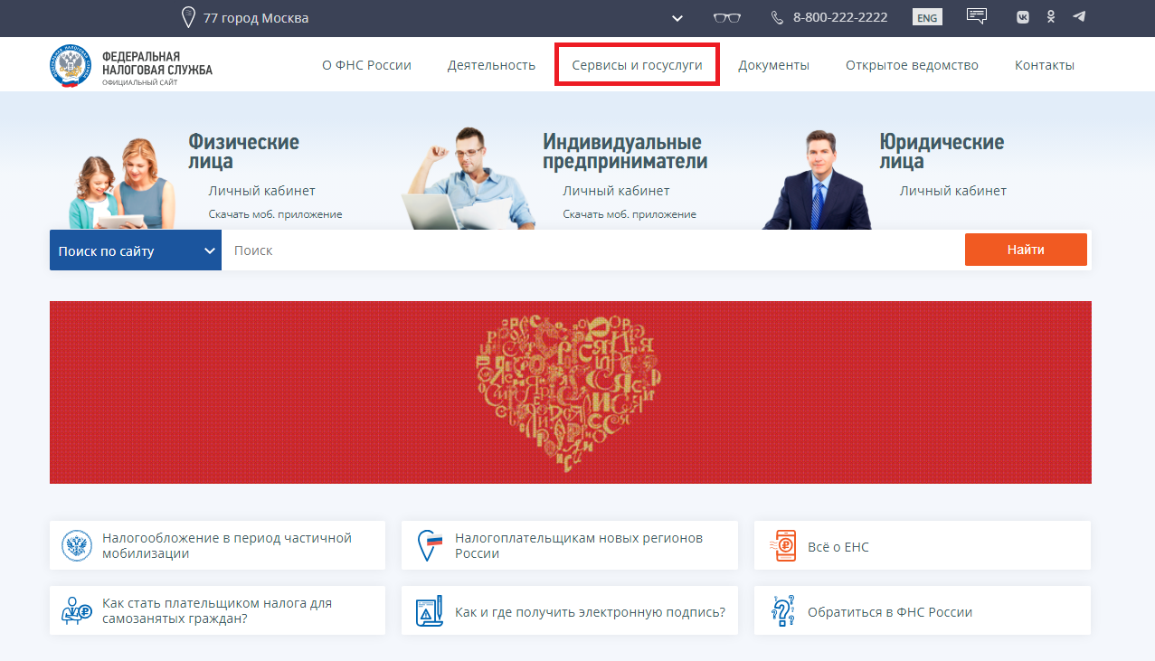Image resolution: width=1155 pixels, height=661 pixels.
Task: Open the Поиск по сайту dropdown
Action: [136, 250]
